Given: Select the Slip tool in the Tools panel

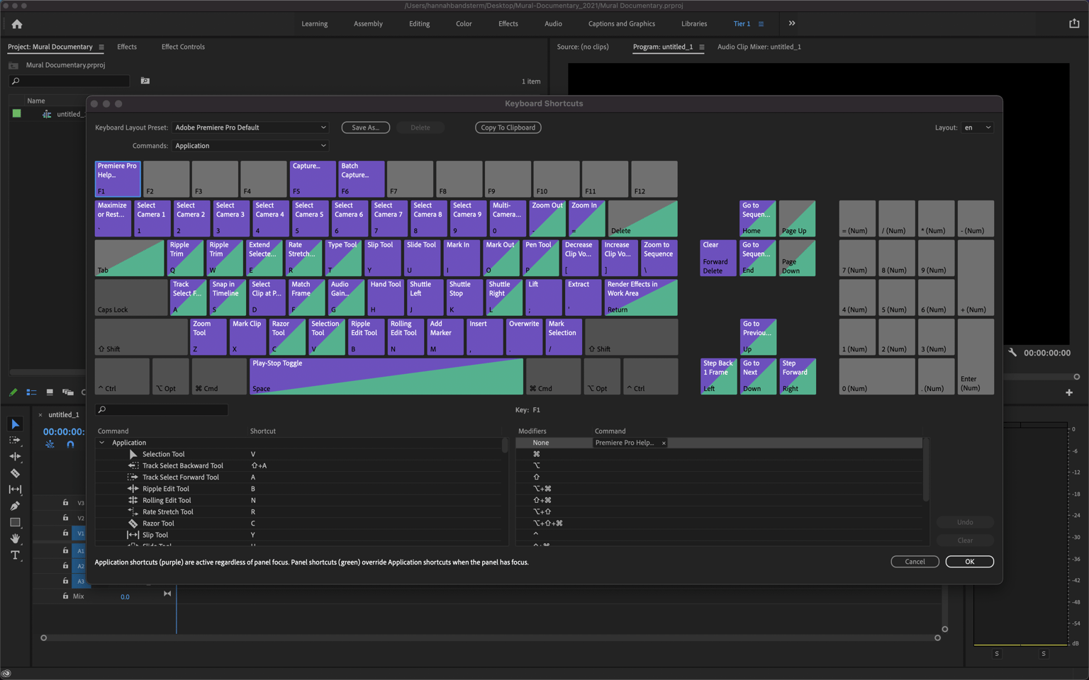Looking at the screenshot, I should click(15, 489).
